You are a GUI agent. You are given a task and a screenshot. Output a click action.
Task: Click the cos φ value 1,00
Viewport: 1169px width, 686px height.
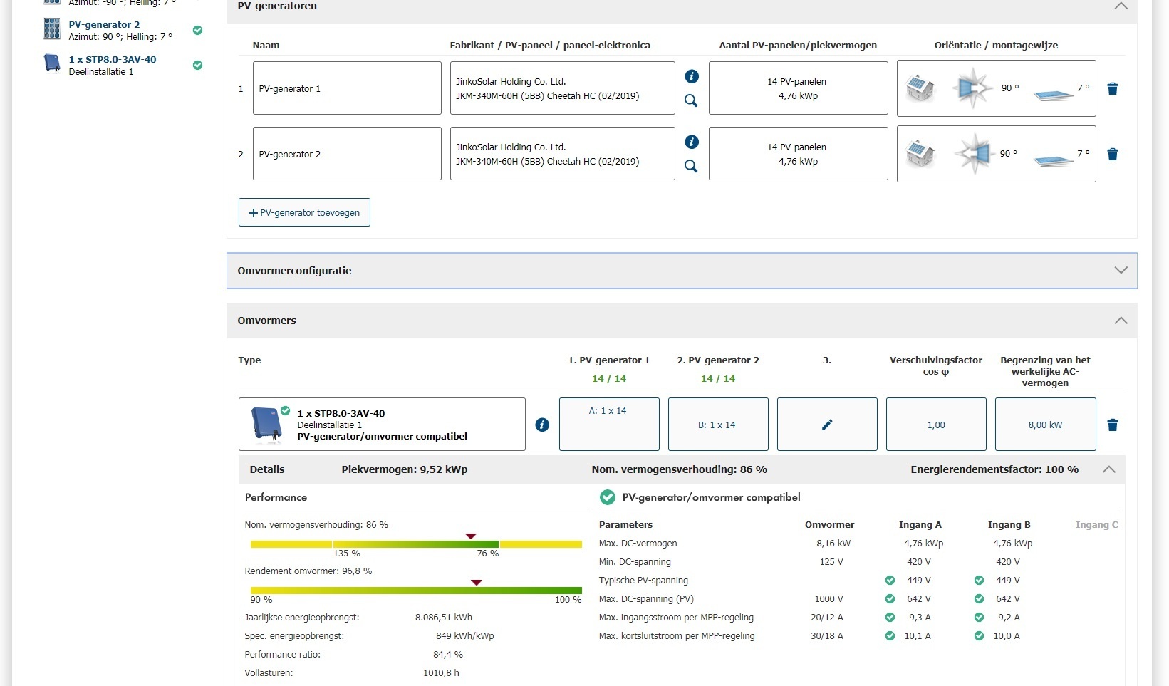(x=935, y=425)
